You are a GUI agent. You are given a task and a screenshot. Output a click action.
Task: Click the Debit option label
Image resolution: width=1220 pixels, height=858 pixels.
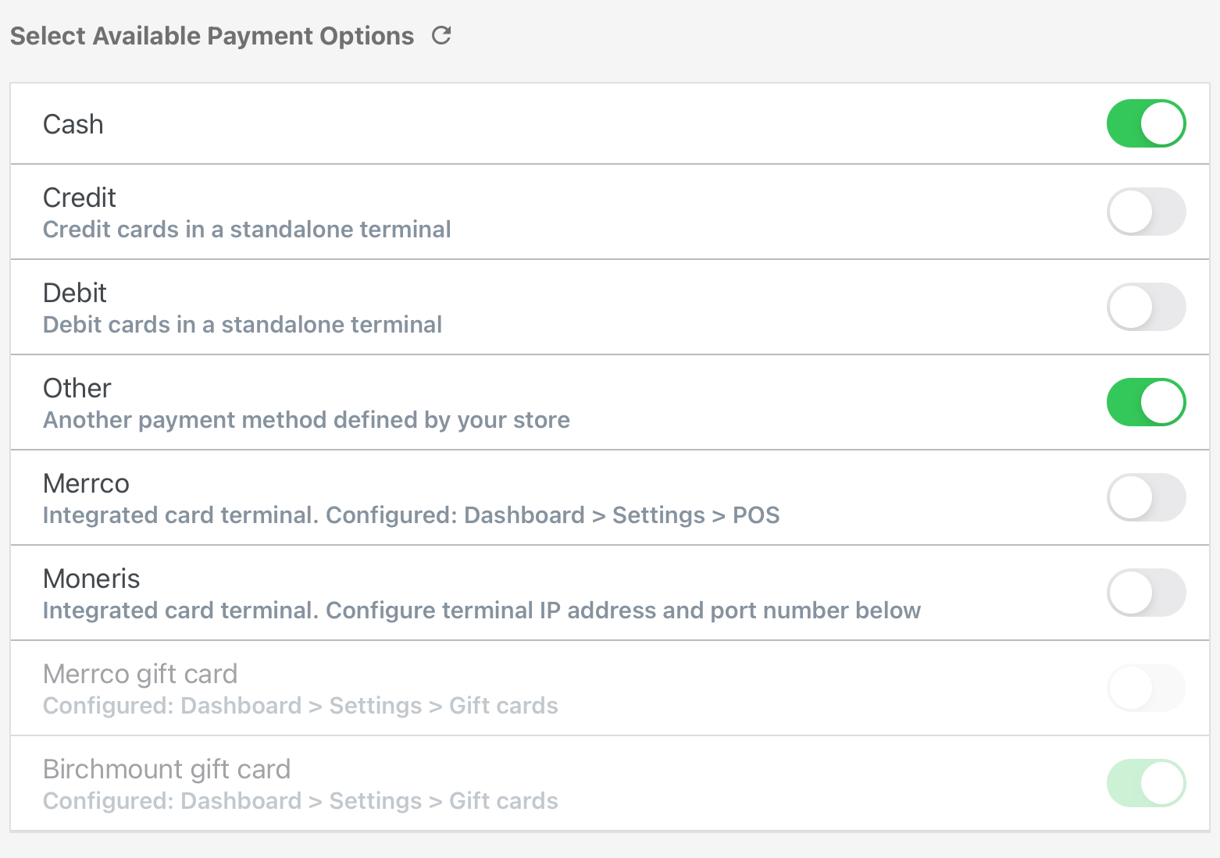pos(75,293)
